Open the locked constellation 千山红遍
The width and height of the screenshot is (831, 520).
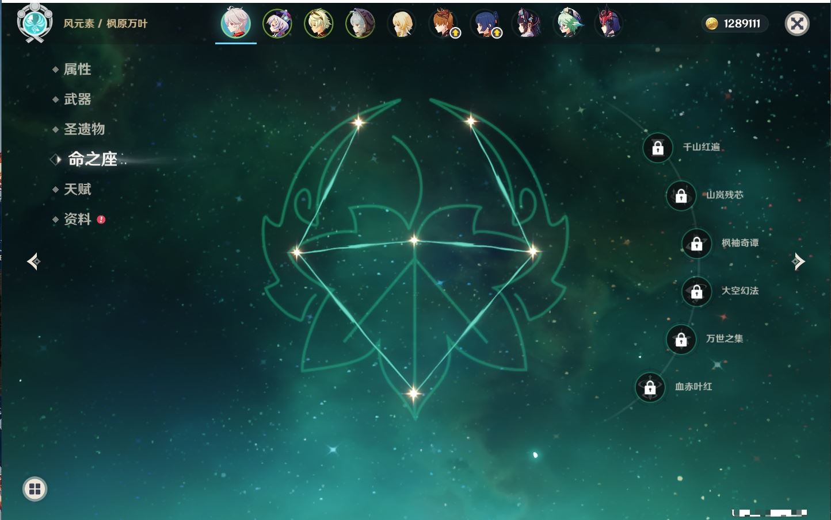tap(658, 148)
